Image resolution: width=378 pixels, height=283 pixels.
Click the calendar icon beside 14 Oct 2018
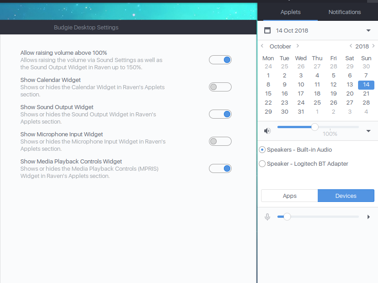coord(267,30)
